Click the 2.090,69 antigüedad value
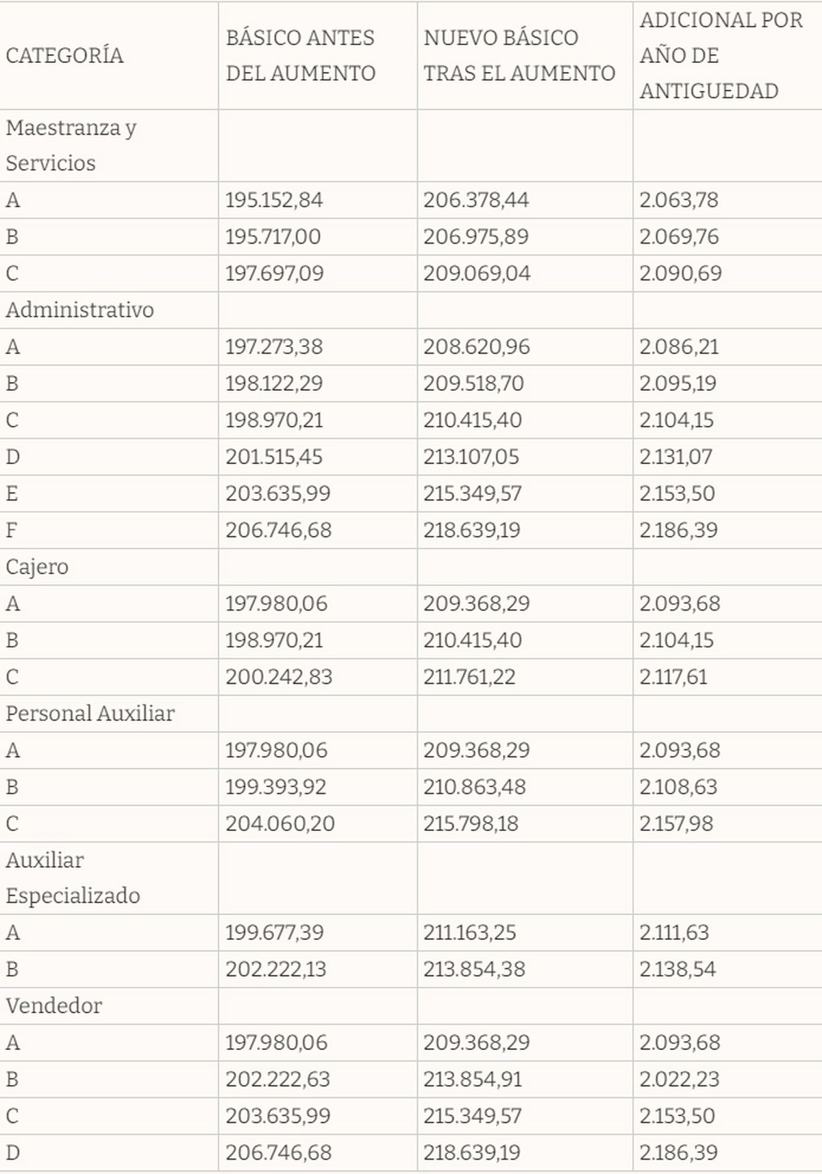Screen dimensions: 822x1174 pos(680,273)
